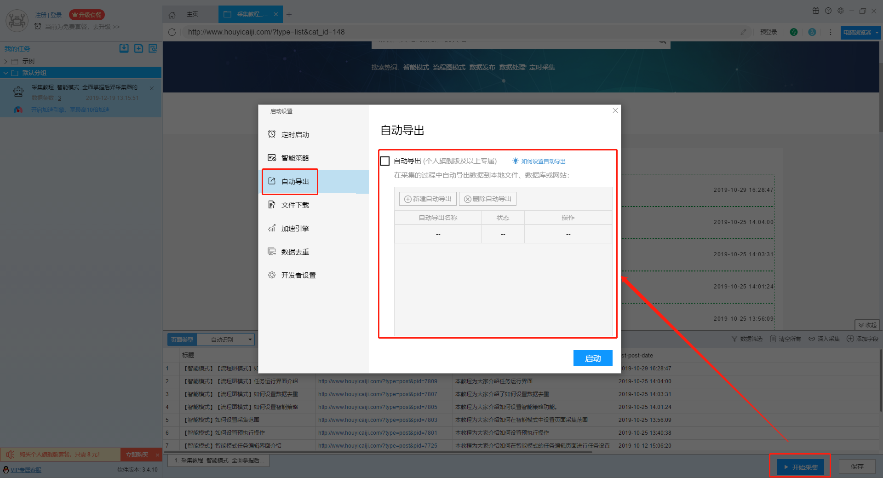Image resolution: width=883 pixels, height=478 pixels.
Task: Close the 启动设置 dialog
Action: click(x=615, y=110)
